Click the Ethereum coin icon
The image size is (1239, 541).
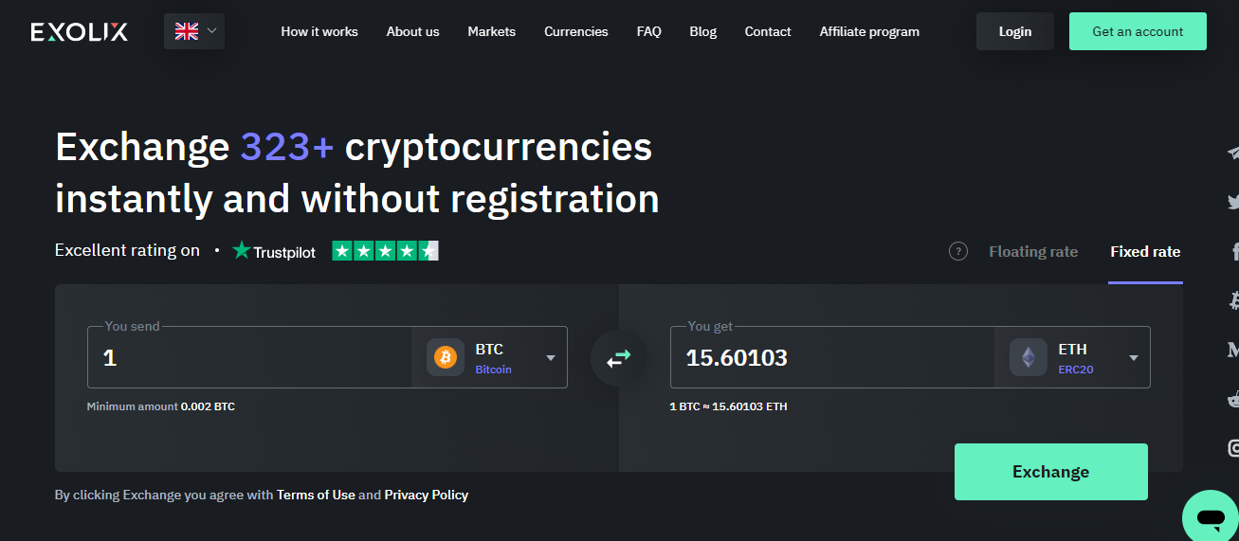pyautogui.click(x=1029, y=357)
